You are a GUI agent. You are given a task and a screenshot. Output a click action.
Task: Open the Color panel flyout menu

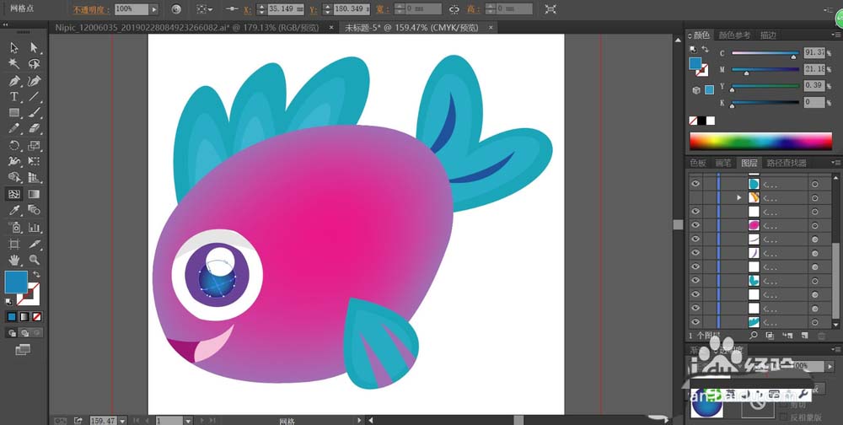(835, 35)
